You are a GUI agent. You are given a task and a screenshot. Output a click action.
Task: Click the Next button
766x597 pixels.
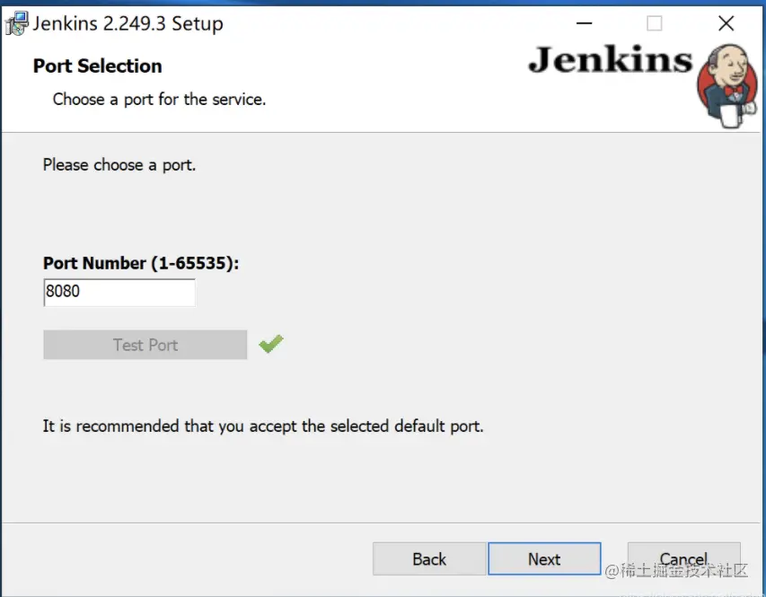coord(544,558)
